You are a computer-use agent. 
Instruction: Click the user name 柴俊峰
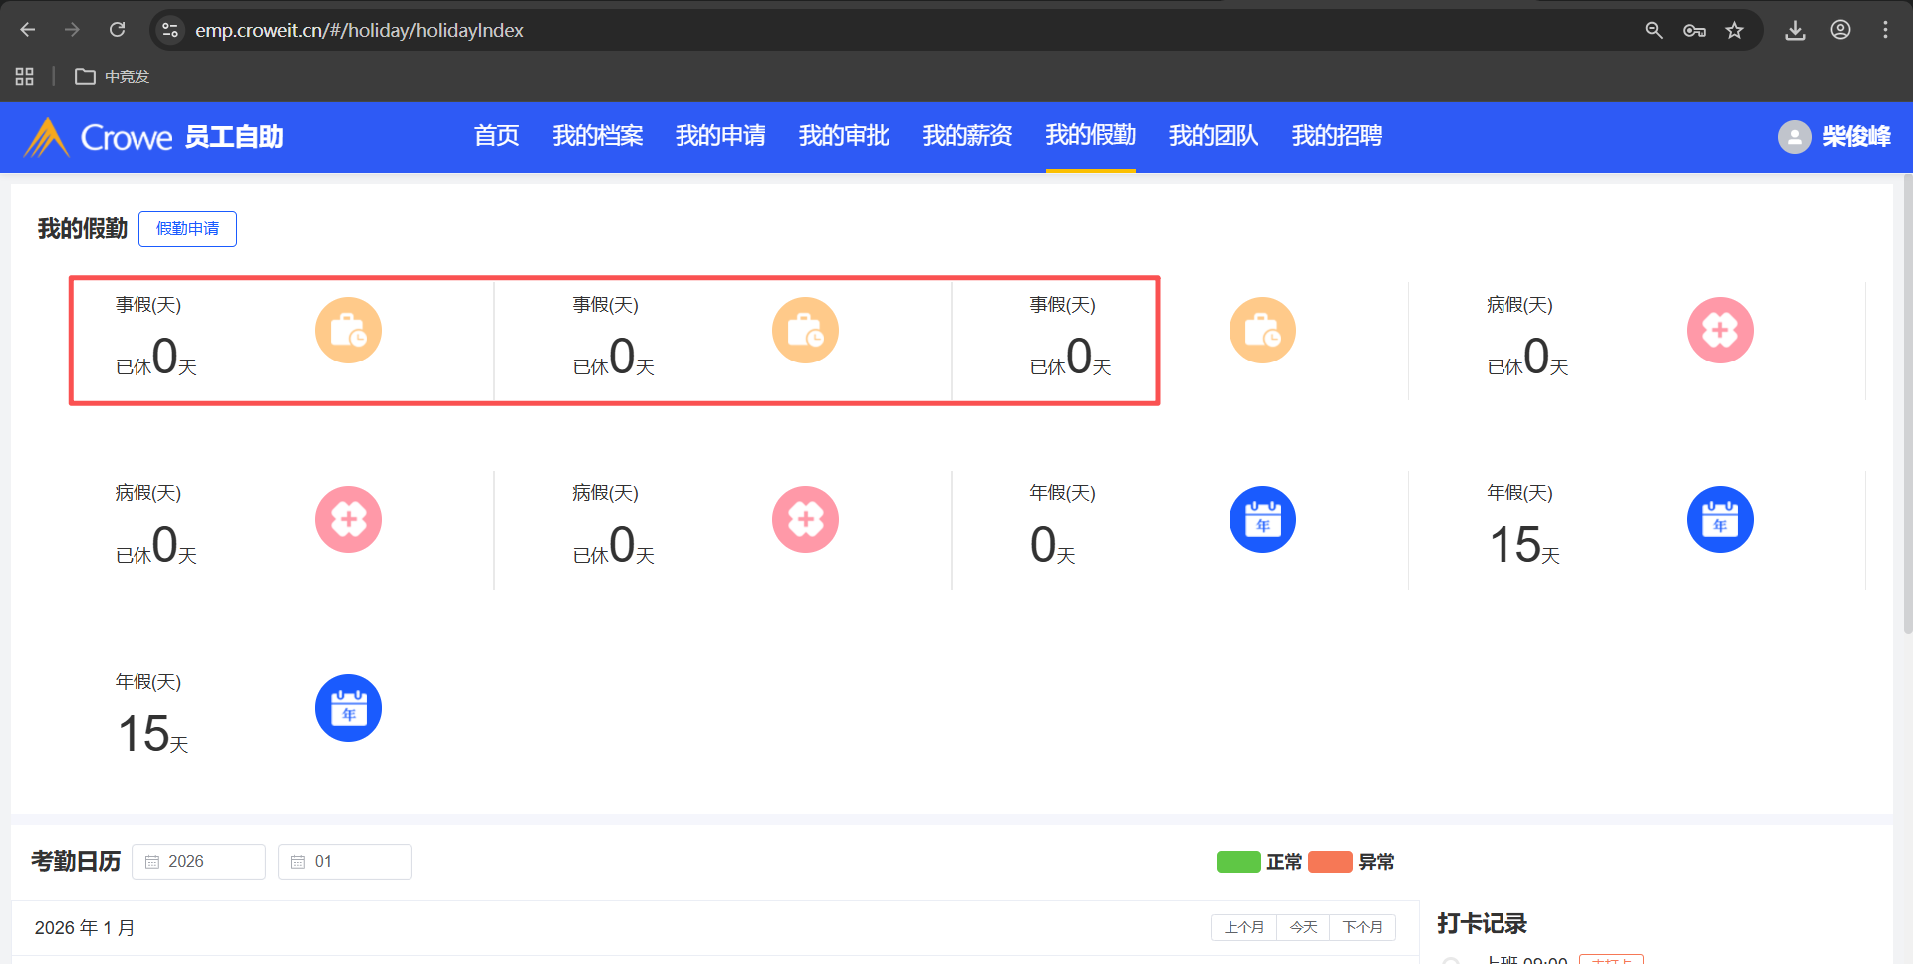point(1856,137)
